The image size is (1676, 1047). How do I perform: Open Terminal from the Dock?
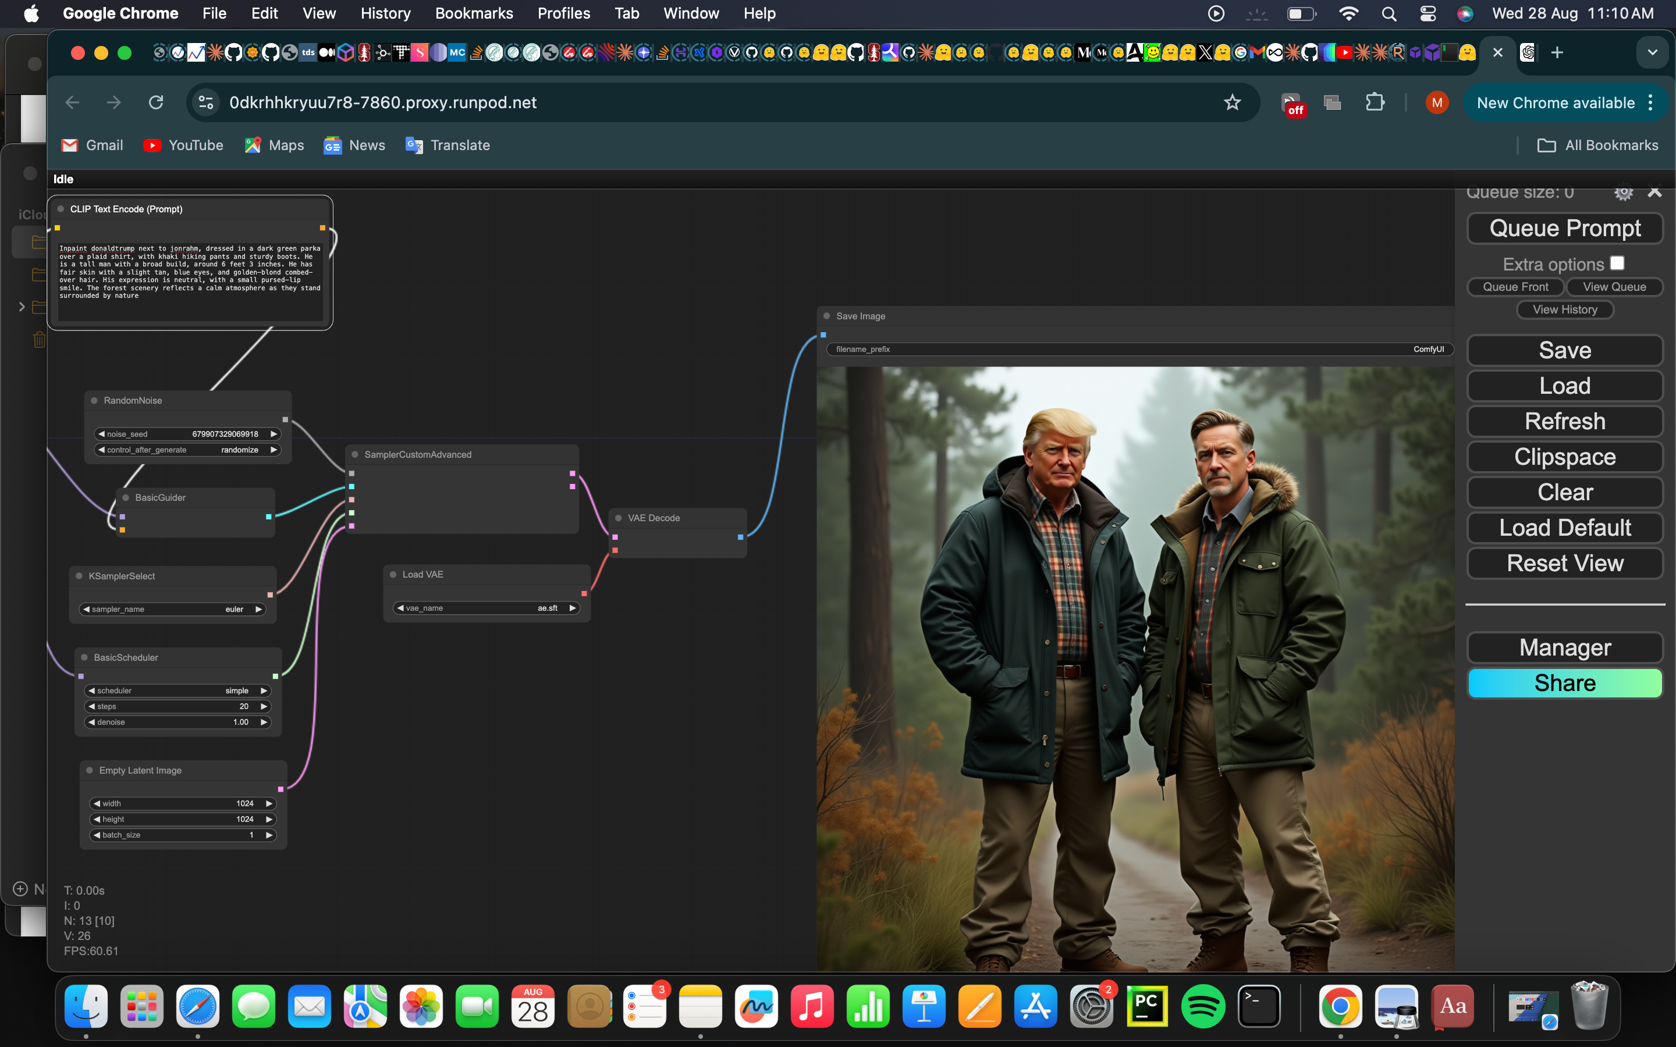1259,1006
